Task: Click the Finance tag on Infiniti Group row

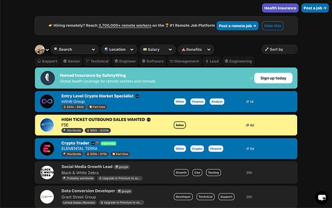Action: (x=198, y=102)
